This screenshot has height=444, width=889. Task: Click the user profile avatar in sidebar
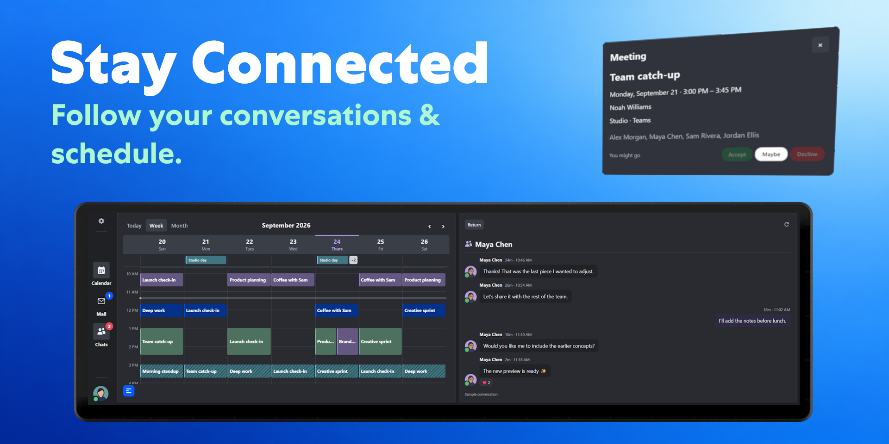tap(101, 393)
